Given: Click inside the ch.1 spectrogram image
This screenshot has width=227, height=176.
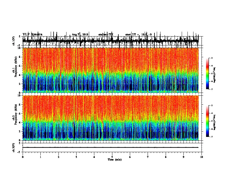Looking at the screenshot, I should click(111, 70).
